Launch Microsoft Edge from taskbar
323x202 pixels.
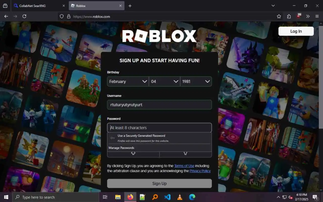pos(192,197)
